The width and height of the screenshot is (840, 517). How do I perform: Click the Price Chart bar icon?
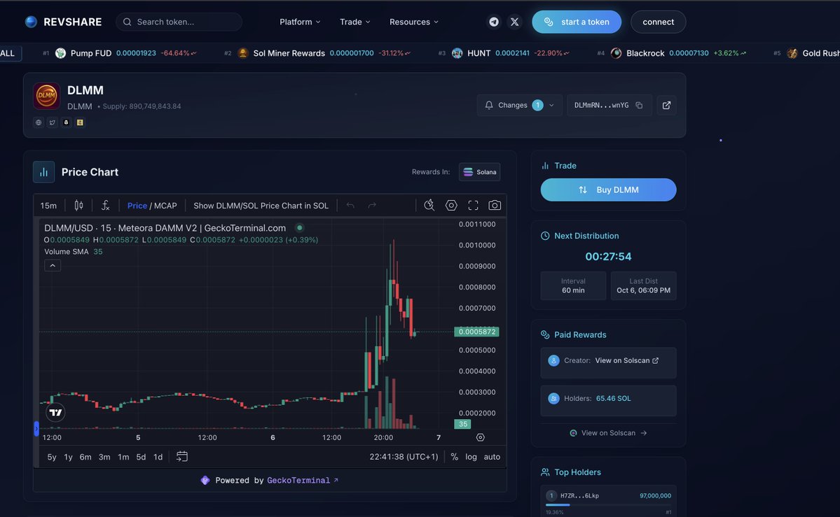44,172
